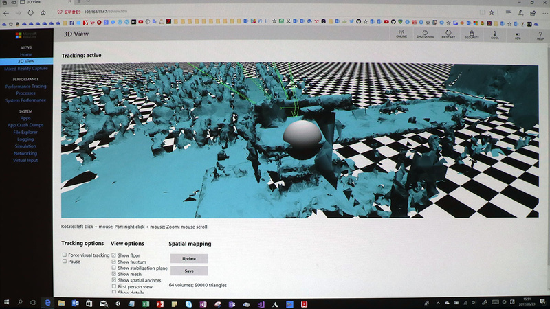550x309 pixels.
Task: Click the Make a Web Note pen icon
Action: coord(520,13)
